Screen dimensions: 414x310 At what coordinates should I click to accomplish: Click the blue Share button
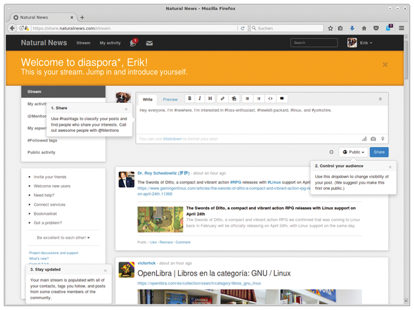pyautogui.click(x=379, y=152)
